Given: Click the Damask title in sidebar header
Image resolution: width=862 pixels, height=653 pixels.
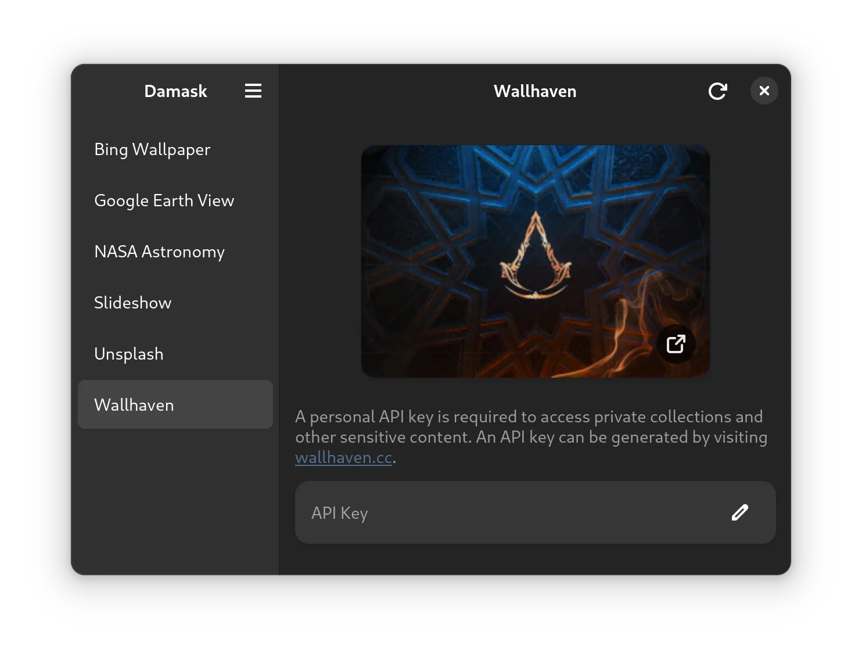Looking at the screenshot, I should (x=175, y=91).
